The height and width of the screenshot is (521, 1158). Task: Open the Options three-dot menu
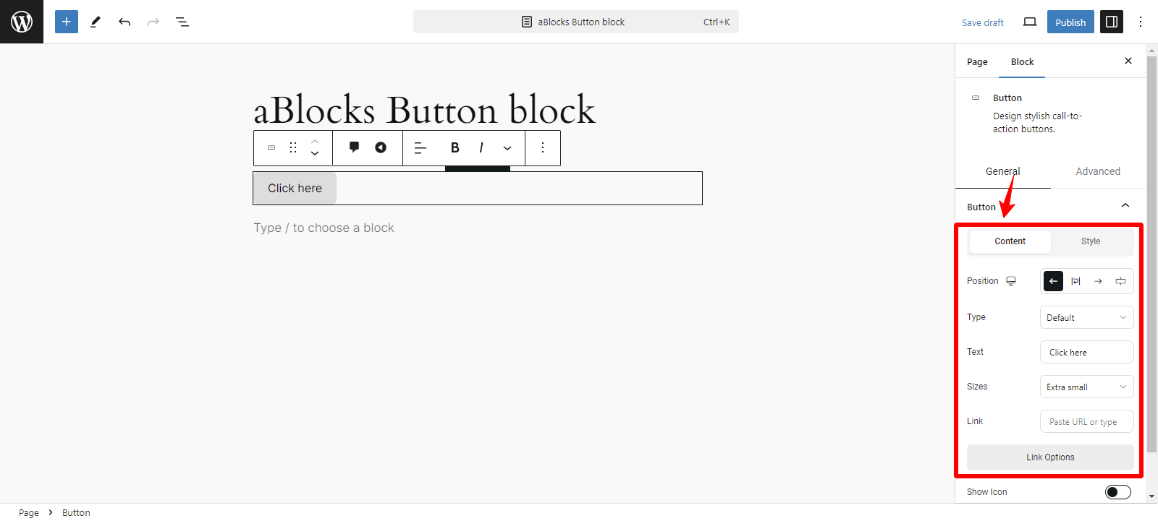(1141, 22)
